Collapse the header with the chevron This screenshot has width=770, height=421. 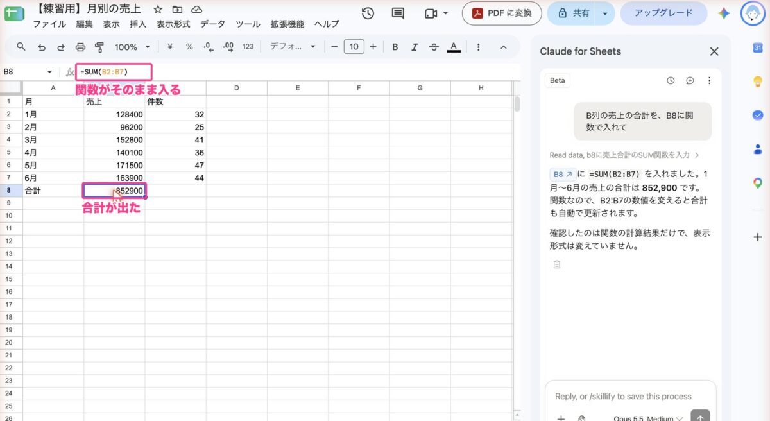(503, 47)
